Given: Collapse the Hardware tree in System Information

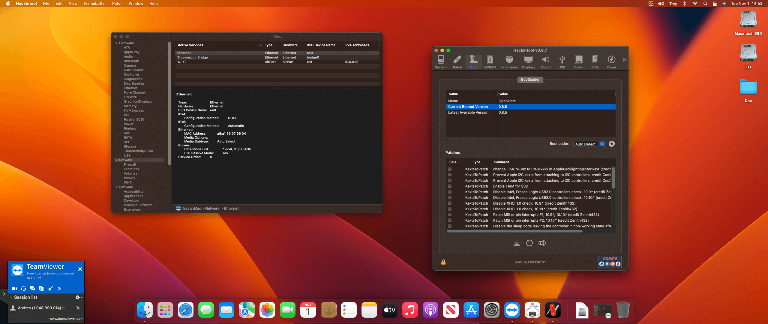Looking at the screenshot, I should [117, 43].
